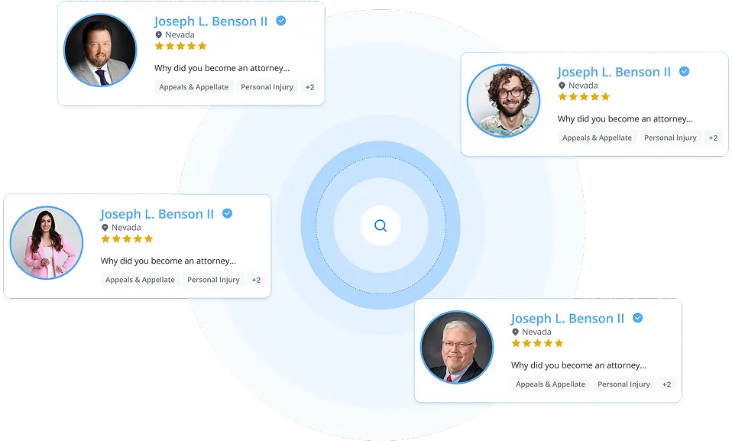Viewport: 732px width, 441px height.
Task: Select Appeals & Appellate tag on the gray-suit man's card
Action: (x=194, y=87)
